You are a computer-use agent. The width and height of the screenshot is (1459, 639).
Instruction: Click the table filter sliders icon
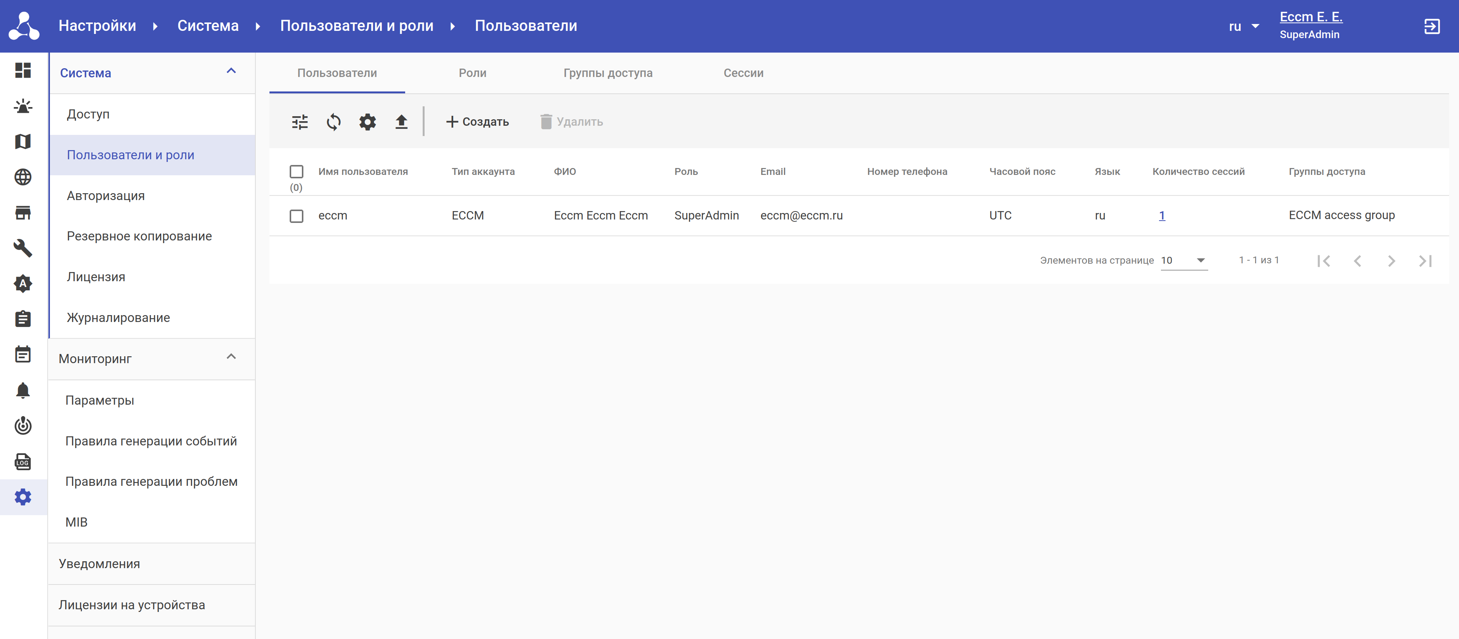300,122
